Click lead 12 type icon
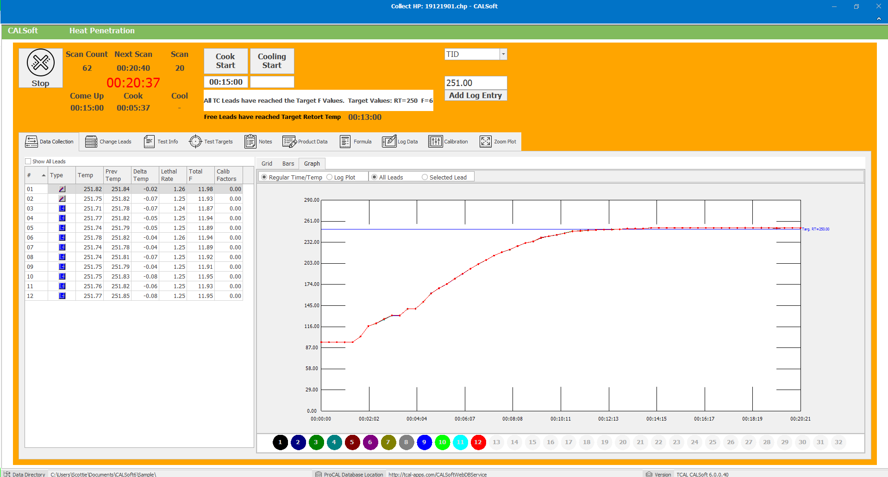This screenshot has height=477, width=888. (62, 296)
